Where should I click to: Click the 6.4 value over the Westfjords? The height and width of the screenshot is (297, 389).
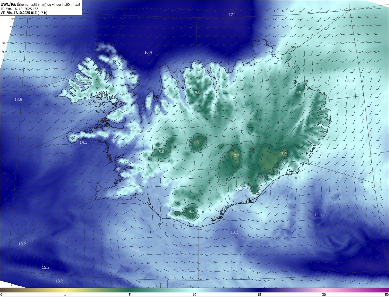[98, 82]
